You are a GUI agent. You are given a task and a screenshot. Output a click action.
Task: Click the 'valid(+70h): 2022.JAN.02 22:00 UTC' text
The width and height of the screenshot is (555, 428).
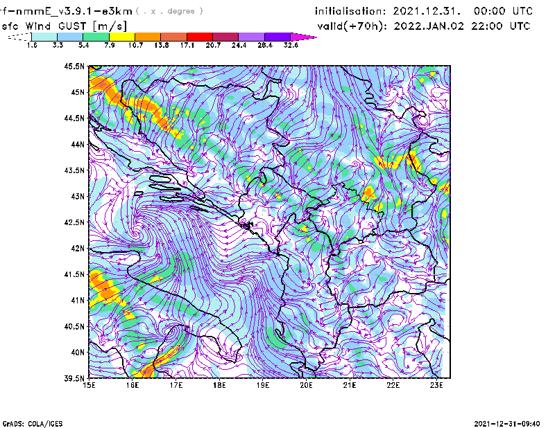tap(424, 26)
